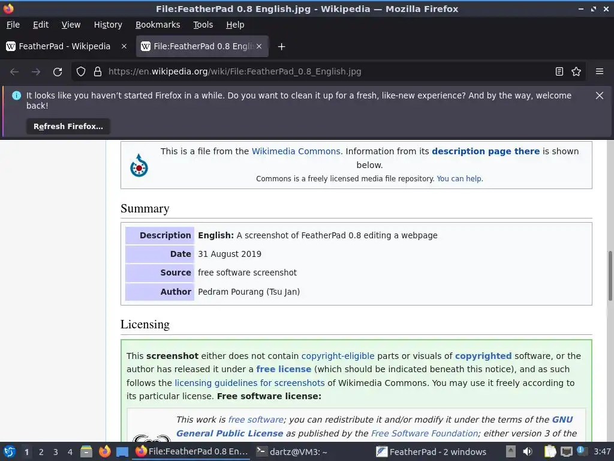Click the Summary section heading

(145, 208)
